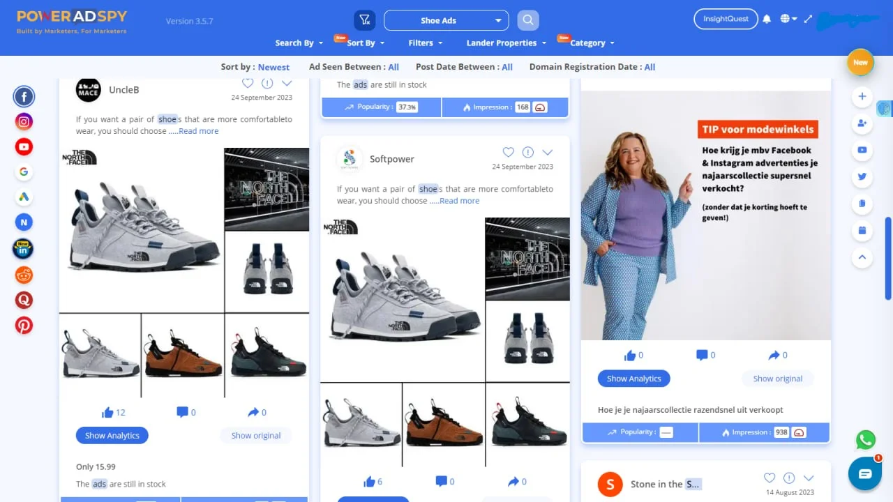Open the Filters menu

coord(426,43)
